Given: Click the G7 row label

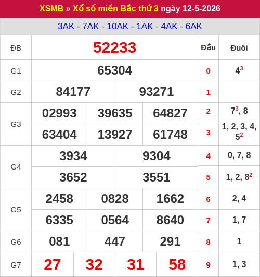Looking at the screenshot, I should point(16,265).
